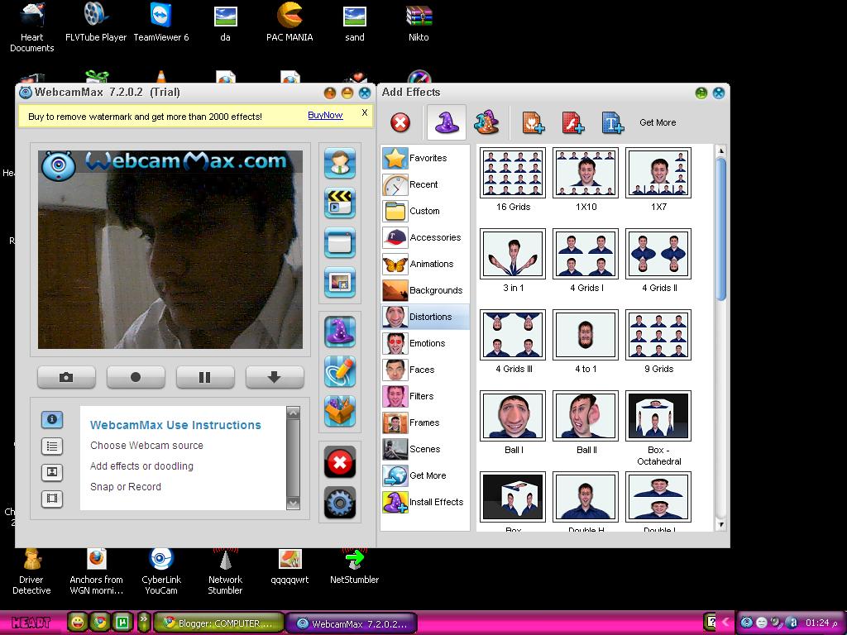Screen dimensions: 847x635
Task: Toggle multiple effects mode with dual hats icon
Action: coord(486,122)
